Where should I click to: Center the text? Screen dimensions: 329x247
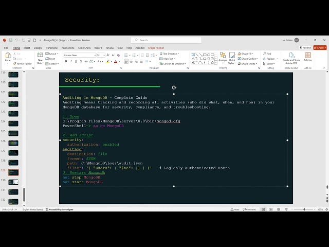tap(131, 61)
